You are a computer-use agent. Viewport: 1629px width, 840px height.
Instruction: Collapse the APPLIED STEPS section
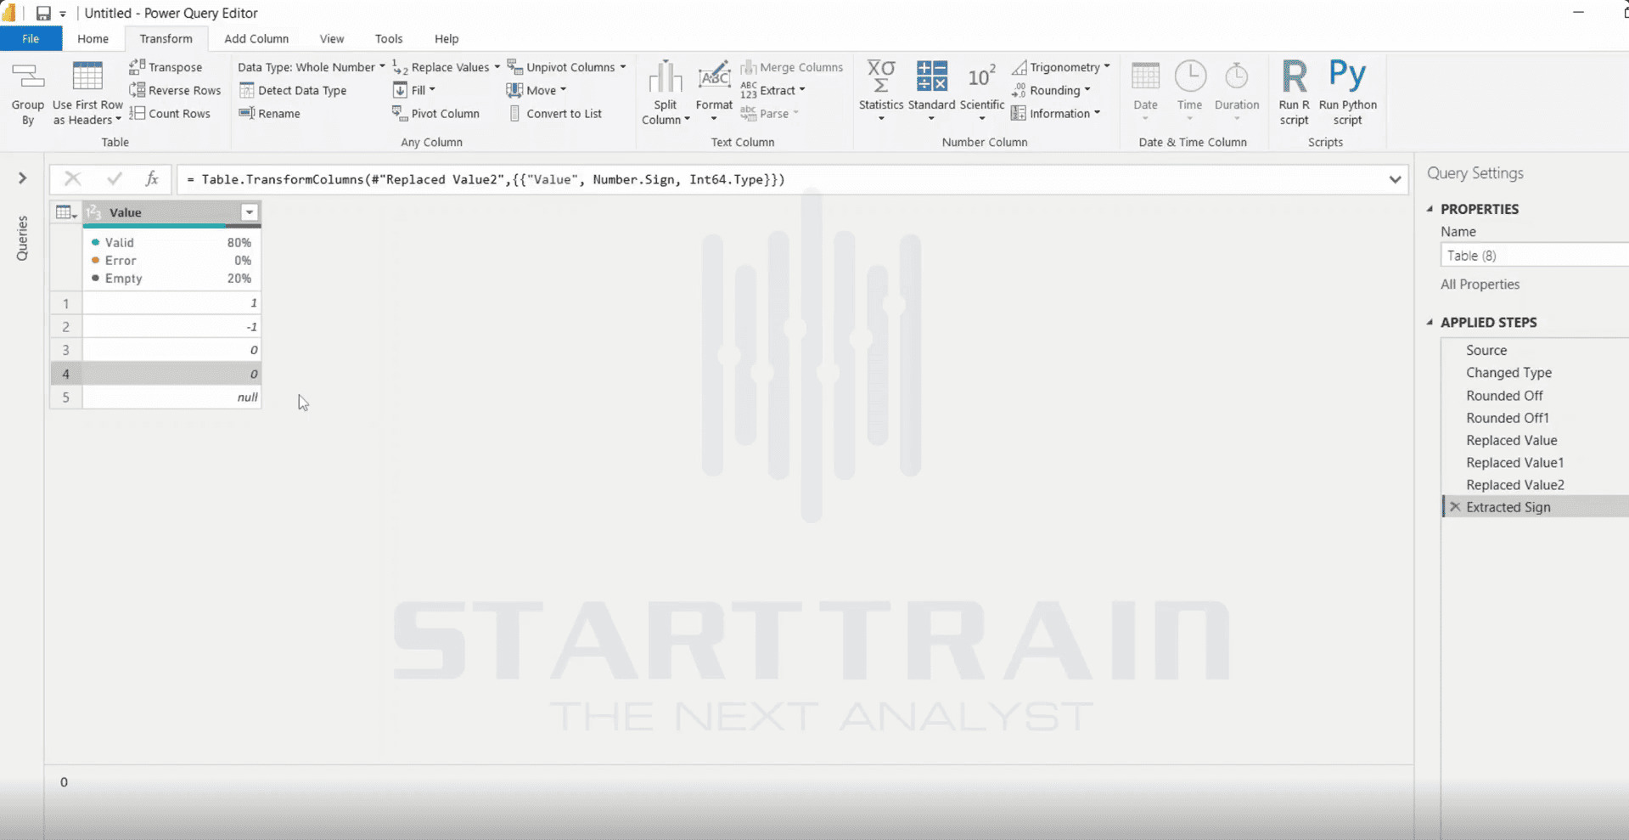[1430, 323]
